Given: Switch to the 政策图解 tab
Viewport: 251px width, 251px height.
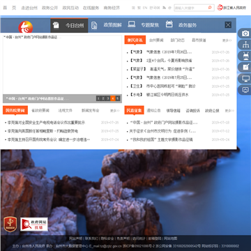Looking at the screenshot, I should (112, 25).
